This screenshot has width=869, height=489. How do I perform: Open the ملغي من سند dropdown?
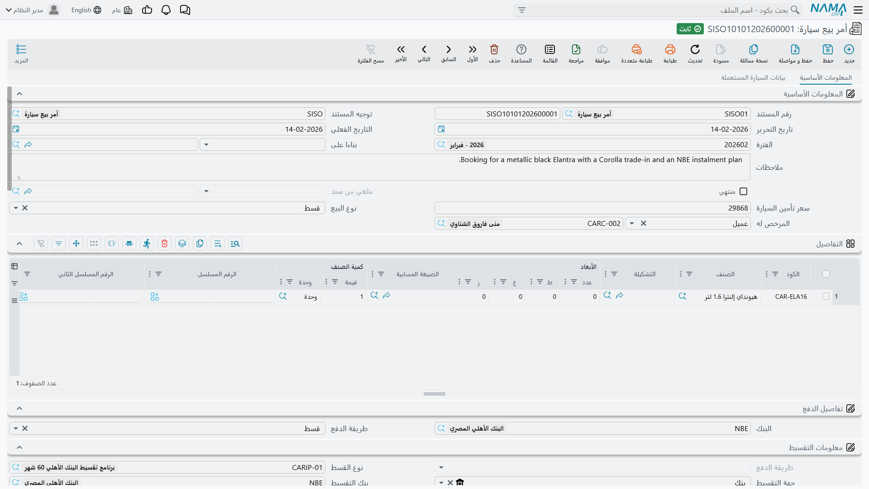[x=206, y=192]
